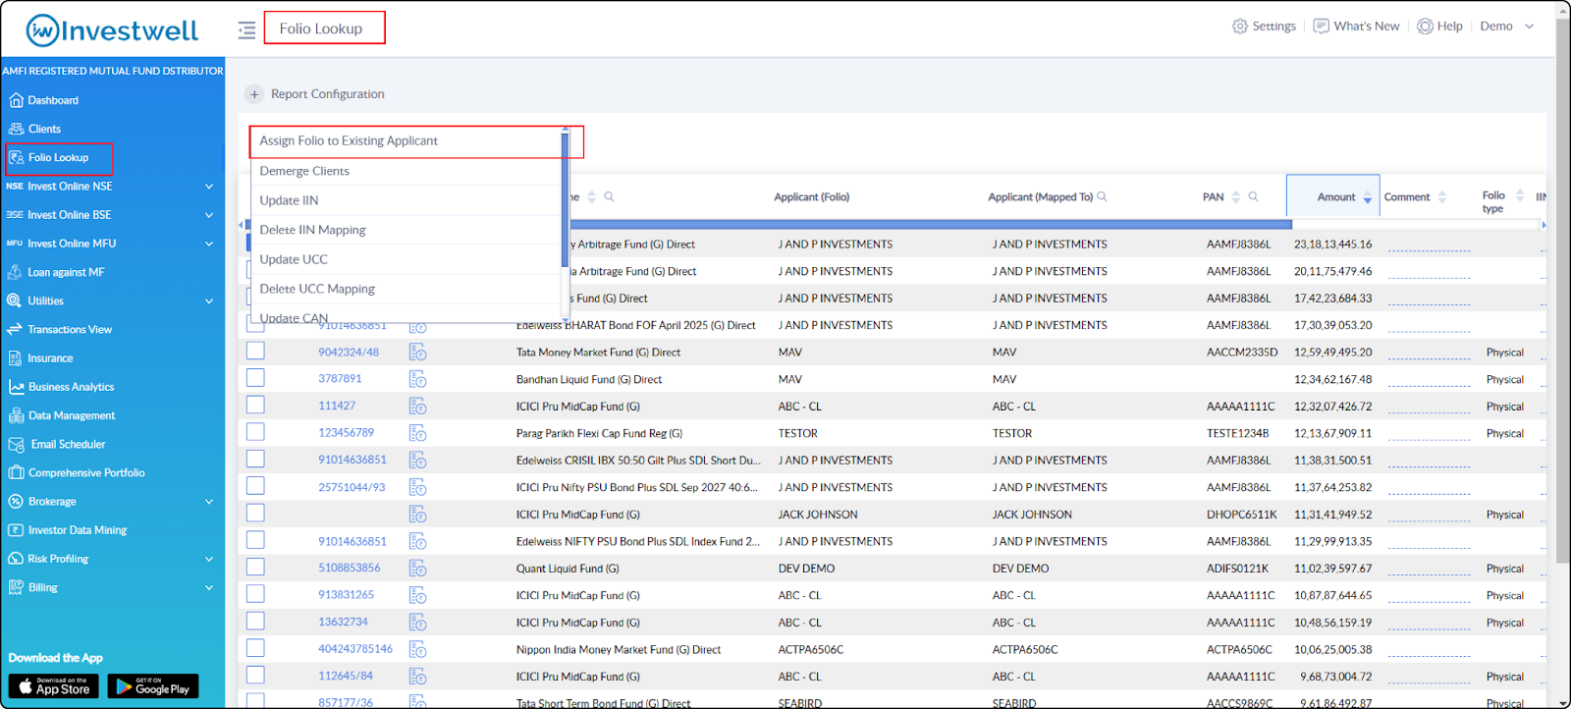Click document icon for folio 111427

pos(417,406)
